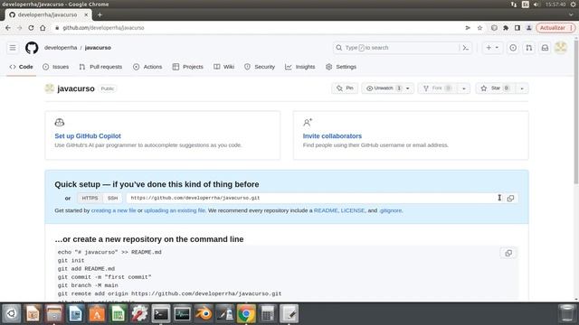Screen dimensions: 579x325
Task: Open the Notifications inbox icon
Action: pyautogui.click(x=545, y=48)
